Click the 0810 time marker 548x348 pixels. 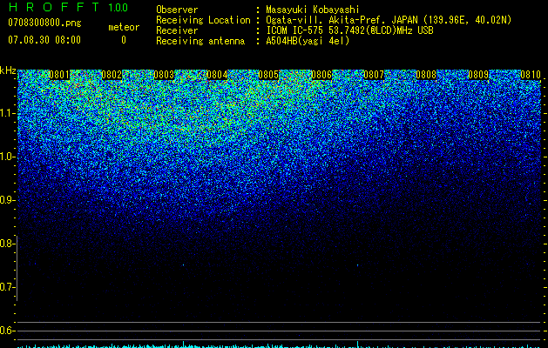(x=531, y=75)
